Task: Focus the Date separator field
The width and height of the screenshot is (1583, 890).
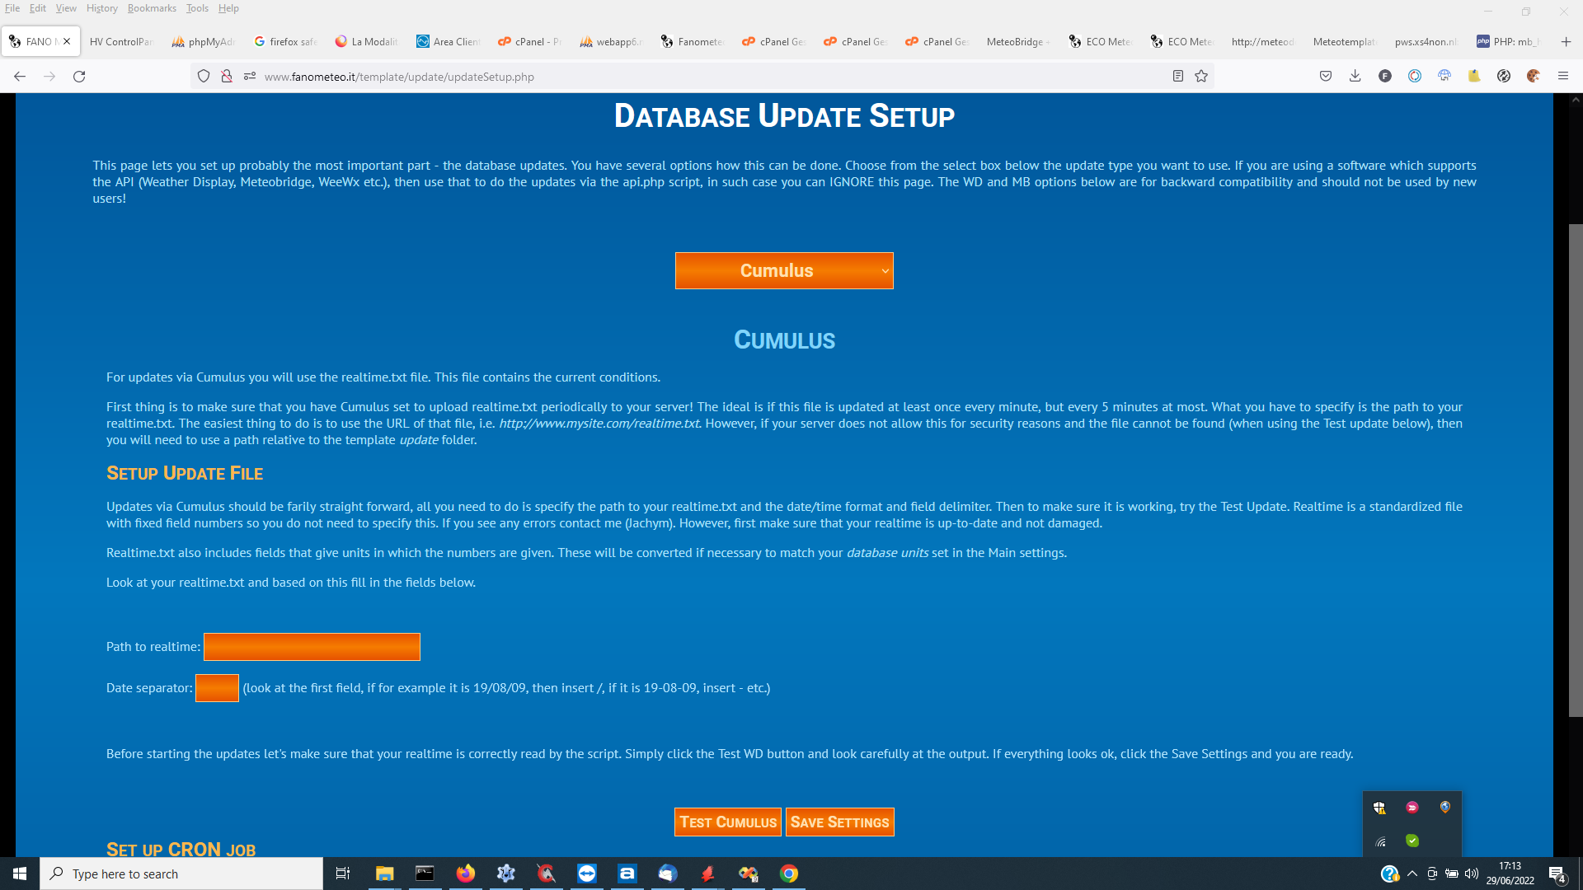Action: [217, 688]
